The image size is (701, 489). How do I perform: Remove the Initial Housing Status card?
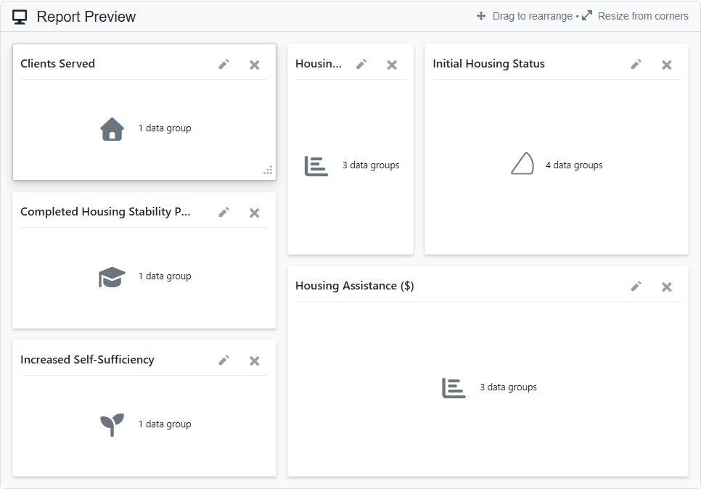667,65
